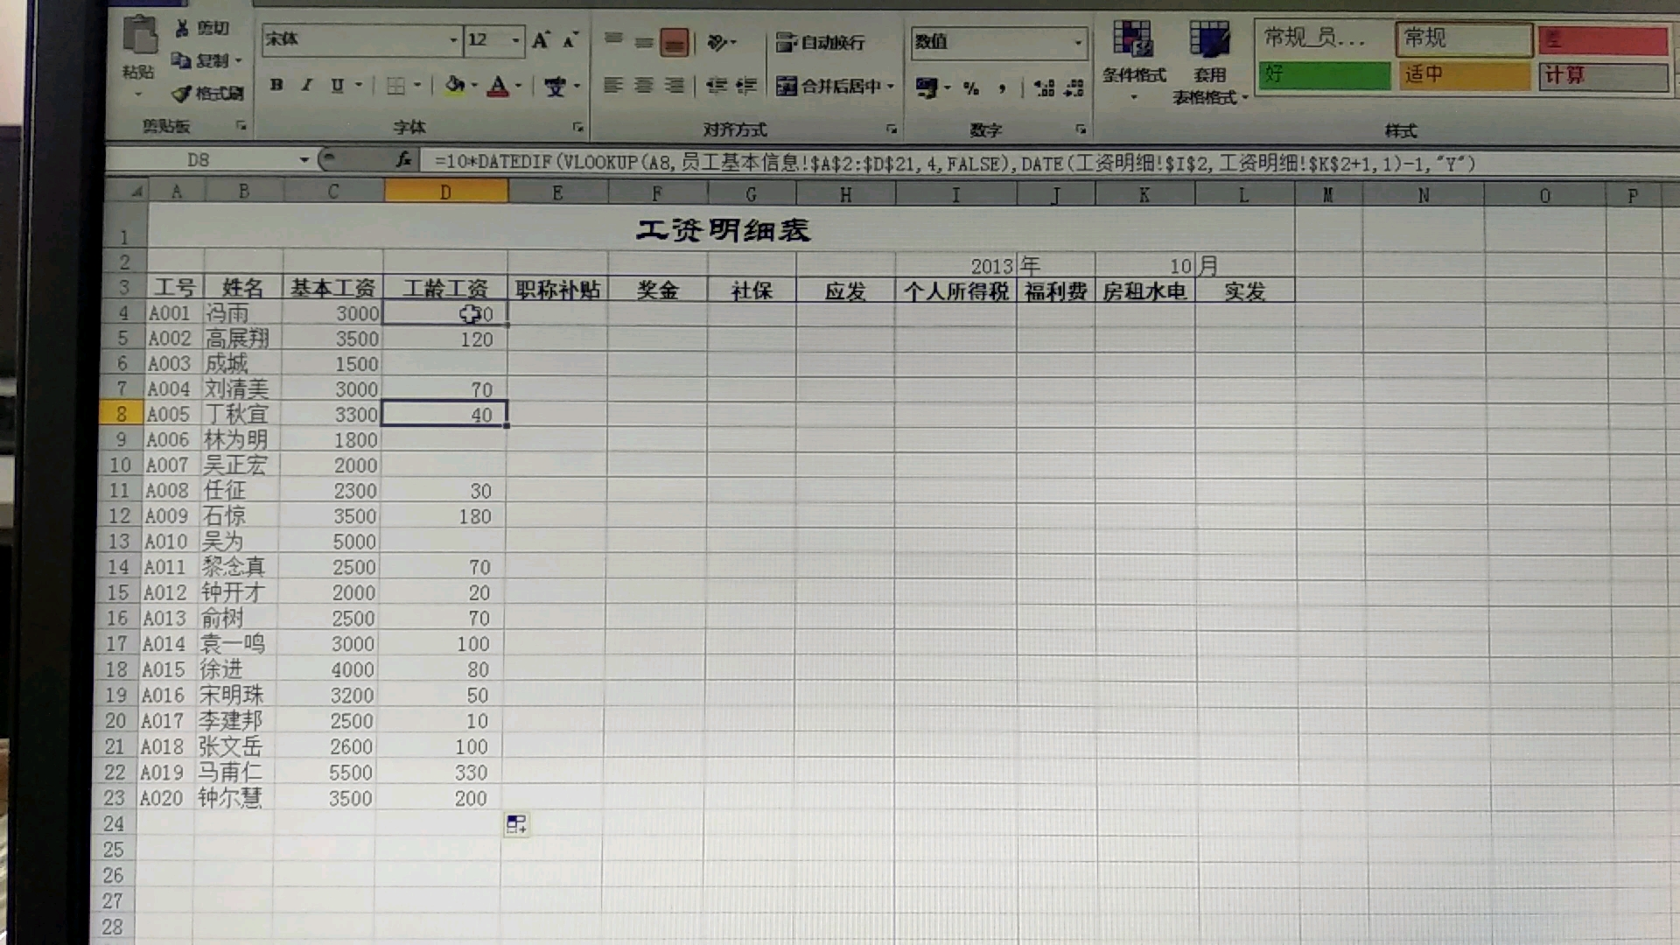Toggle Underline formatting
1680x945 pixels.
(x=337, y=85)
